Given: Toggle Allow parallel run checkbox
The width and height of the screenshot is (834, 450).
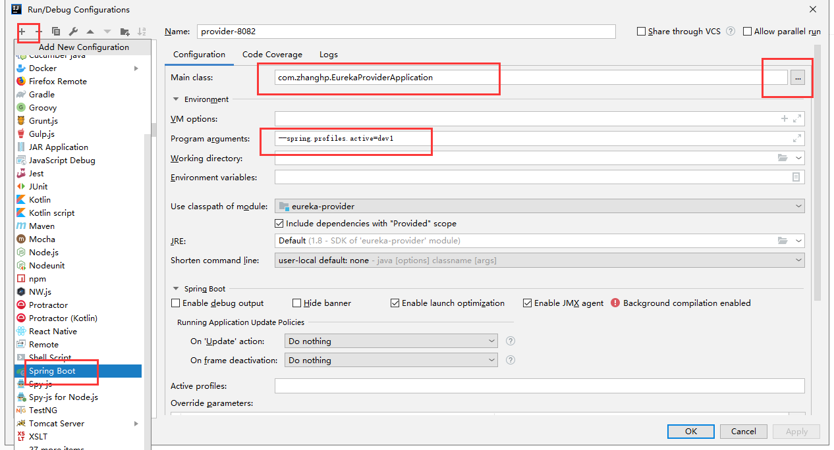Looking at the screenshot, I should point(747,31).
